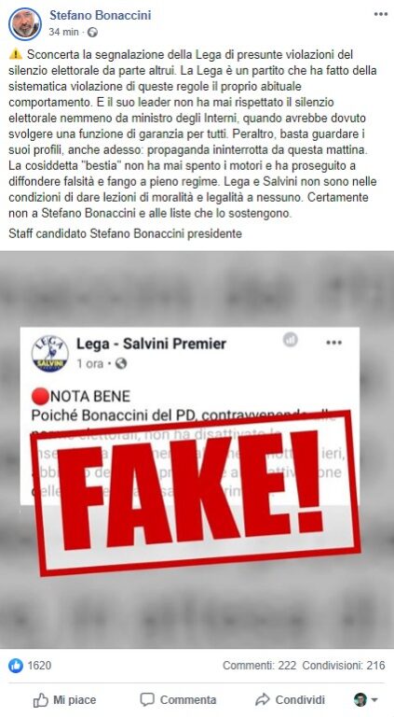Viewport: 394px width, 717px height.
Task: Open the Commenti: 222 count
Action: pos(259,666)
